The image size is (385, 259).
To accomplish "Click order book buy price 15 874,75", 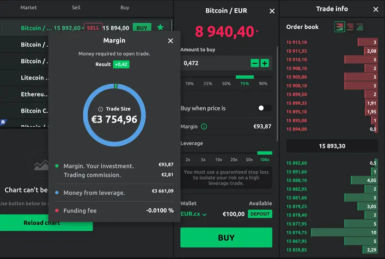I will click(296, 233).
